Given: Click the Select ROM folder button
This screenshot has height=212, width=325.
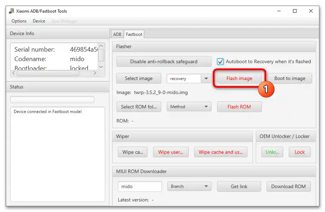Looking at the screenshot, I should pyautogui.click(x=139, y=107).
